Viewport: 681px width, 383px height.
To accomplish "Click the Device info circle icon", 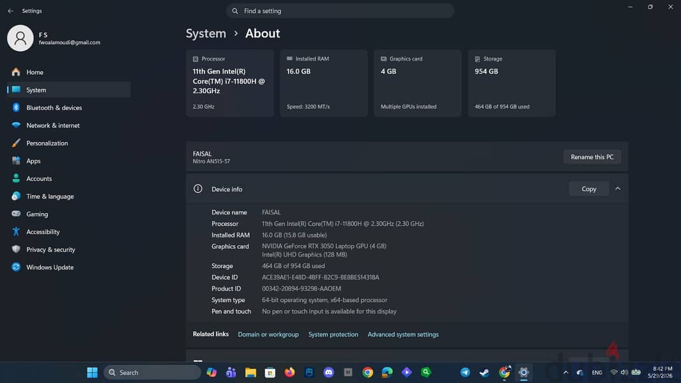I will click(198, 189).
